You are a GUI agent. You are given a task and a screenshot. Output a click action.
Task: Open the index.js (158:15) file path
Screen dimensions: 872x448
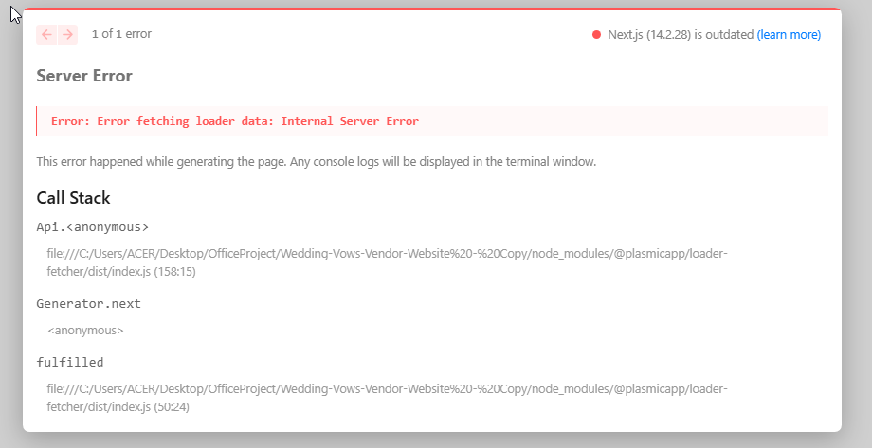387,262
